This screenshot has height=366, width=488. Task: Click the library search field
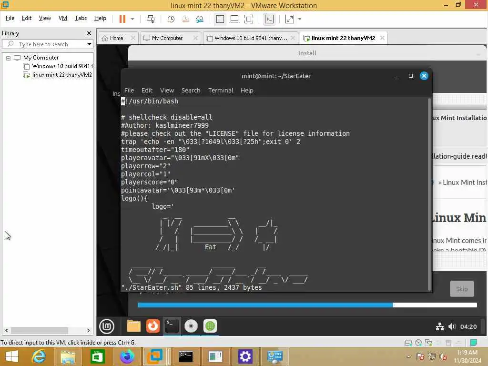47,44
